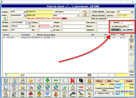This screenshot has width=136, height=98.
Task: Click the Aide support person icon
Action: (56, 94)
